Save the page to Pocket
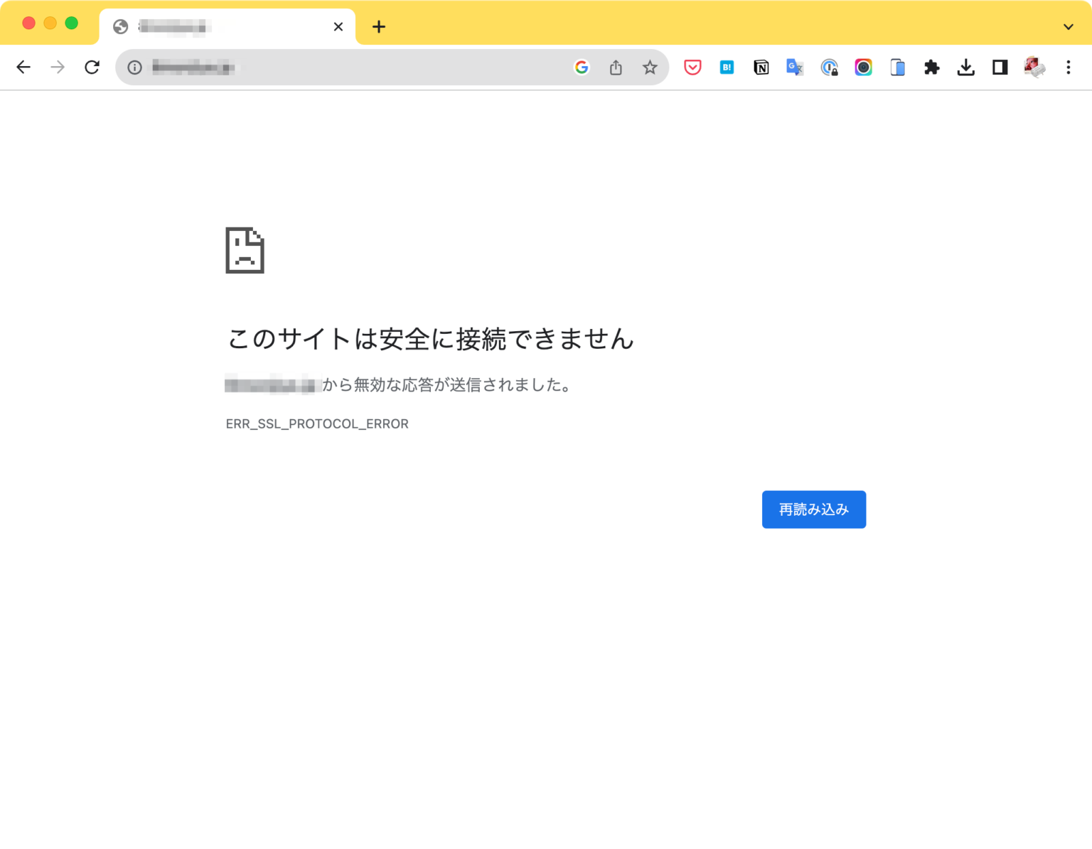1092x849 pixels. (x=692, y=67)
